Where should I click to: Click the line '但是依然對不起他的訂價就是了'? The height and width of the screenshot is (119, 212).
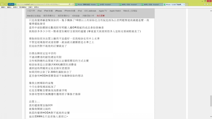tap(48, 46)
